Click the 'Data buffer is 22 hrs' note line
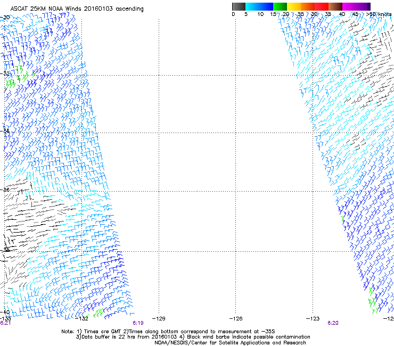 click(193, 337)
